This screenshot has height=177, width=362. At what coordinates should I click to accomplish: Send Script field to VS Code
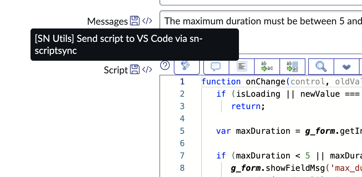[x=147, y=69]
